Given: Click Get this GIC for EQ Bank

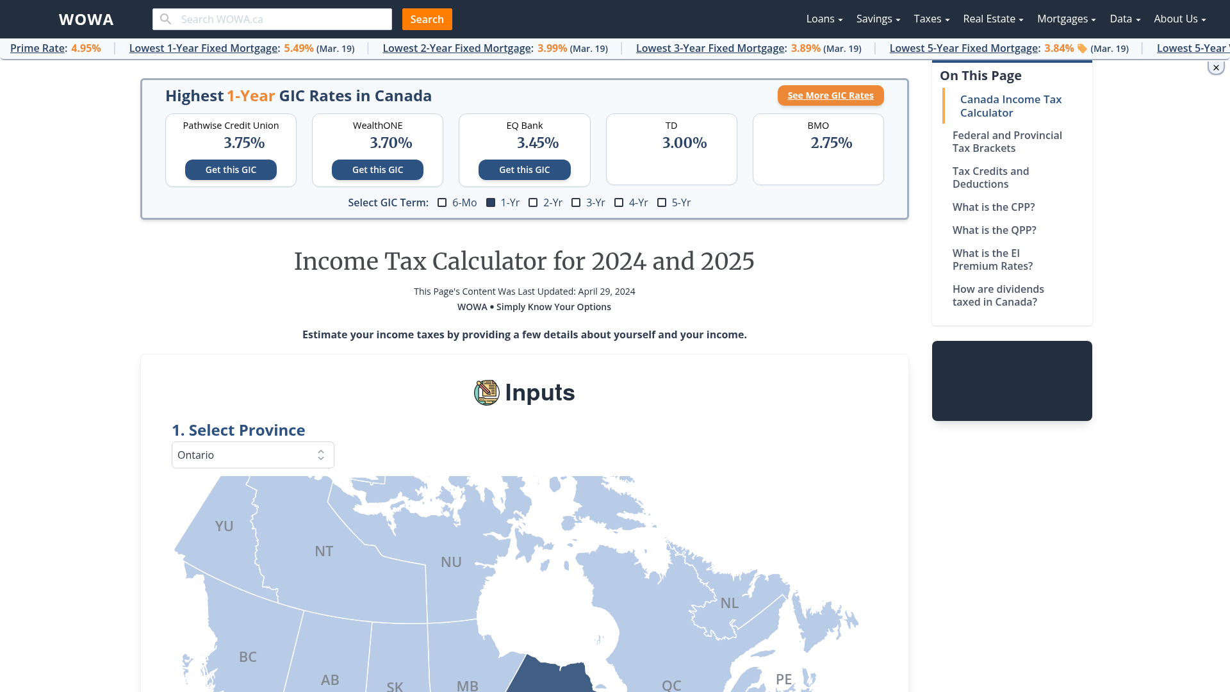Looking at the screenshot, I should (x=524, y=169).
